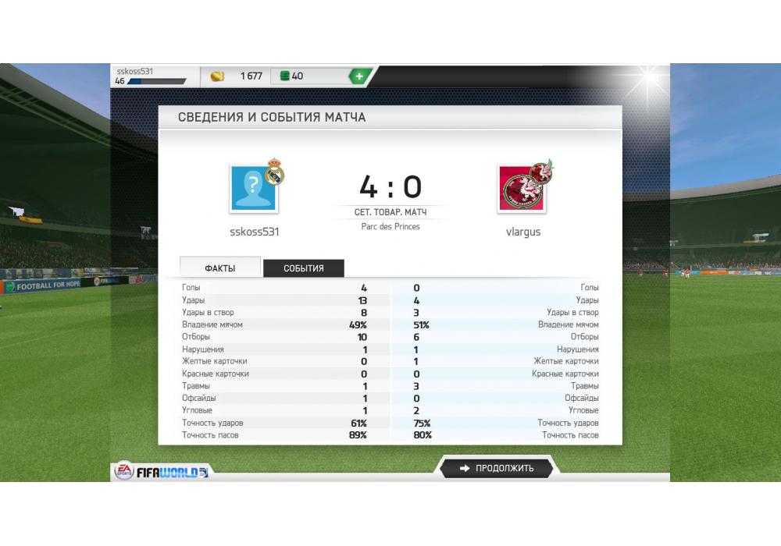The width and height of the screenshot is (781, 546).
Task: Click the arrow icon on the Продолжить button
Action: click(464, 468)
